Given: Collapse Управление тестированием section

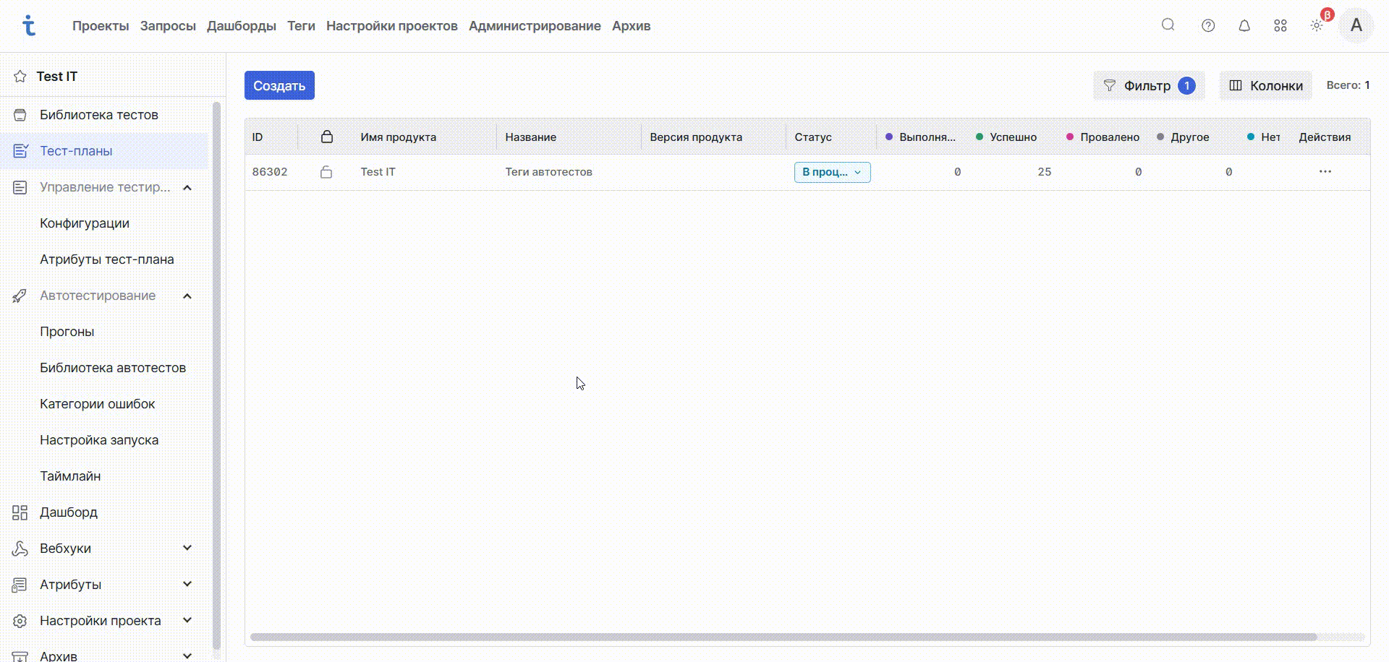Looking at the screenshot, I should click(187, 188).
